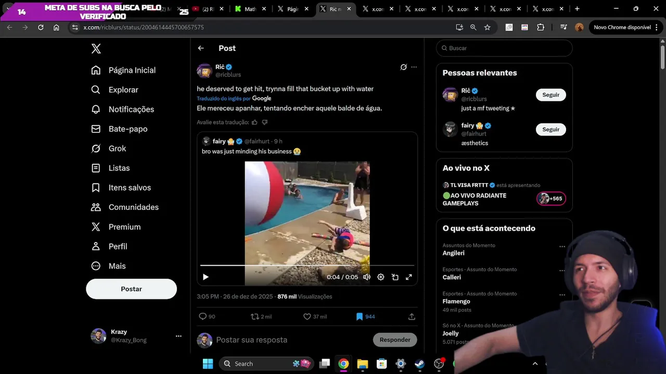The width and height of the screenshot is (666, 374).
Task: Click the address bar URL
Action: [x=144, y=28]
